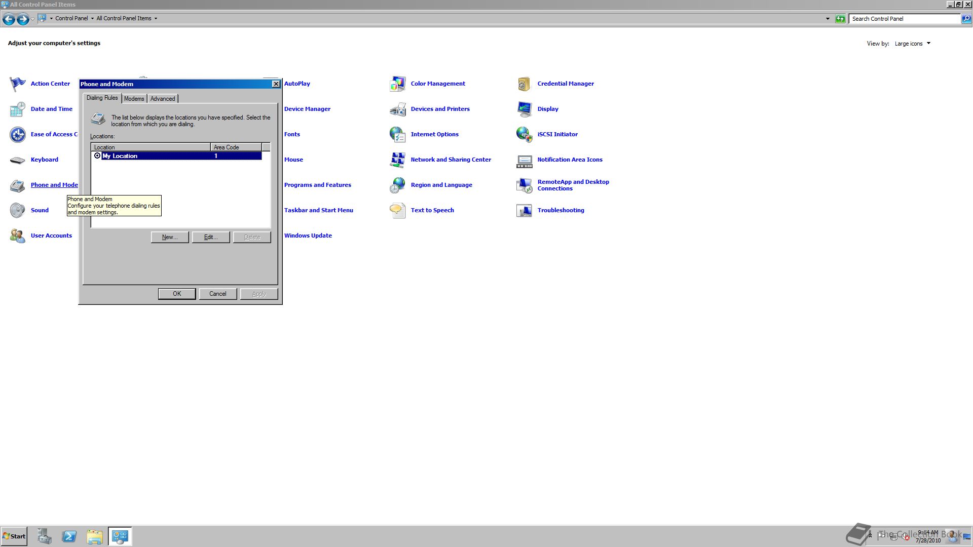Open Ease of Access Center icon
Viewport: 973px width, 547px height.
coord(18,134)
